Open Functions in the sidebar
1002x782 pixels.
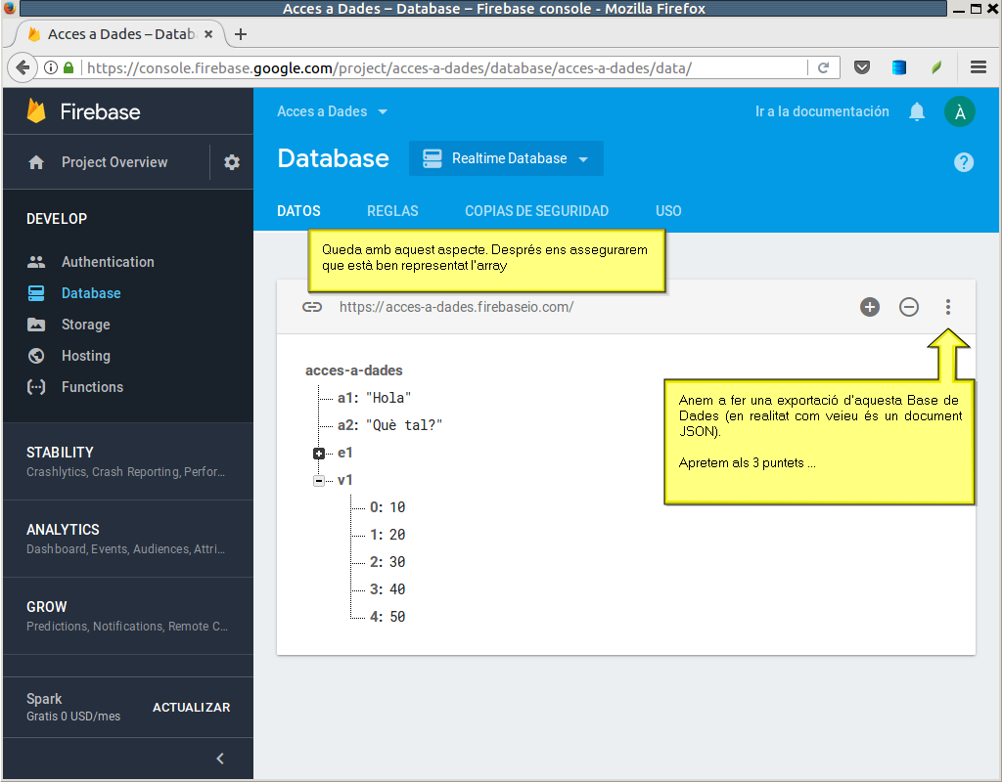[x=92, y=387]
